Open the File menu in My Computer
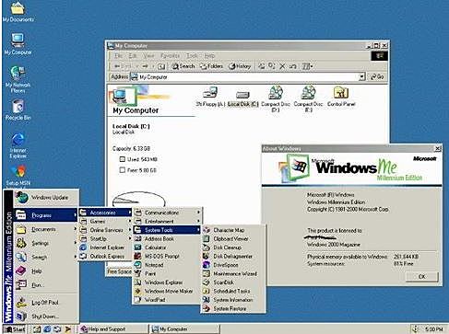The image size is (449, 334). click(118, 56)
